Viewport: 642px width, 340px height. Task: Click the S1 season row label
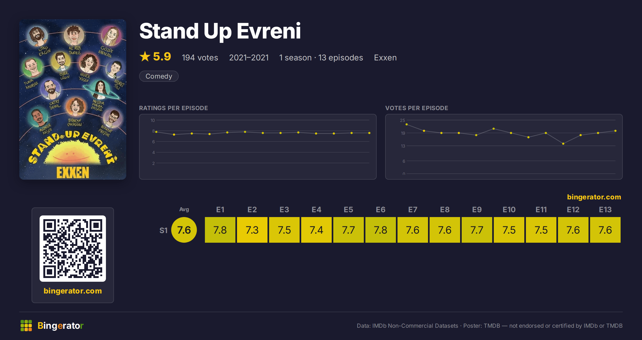pos(163,230)
